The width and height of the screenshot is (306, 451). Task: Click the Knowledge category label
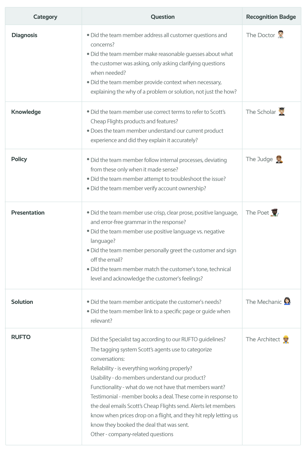[x=26, y=112]
